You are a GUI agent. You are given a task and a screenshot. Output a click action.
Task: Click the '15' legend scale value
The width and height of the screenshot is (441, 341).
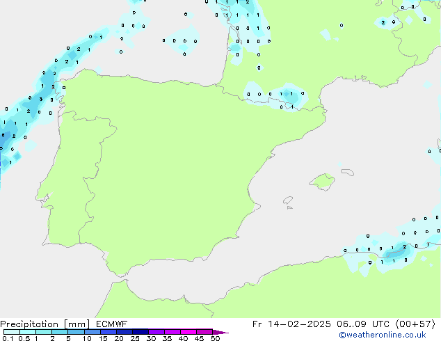[x=103, y=338]
